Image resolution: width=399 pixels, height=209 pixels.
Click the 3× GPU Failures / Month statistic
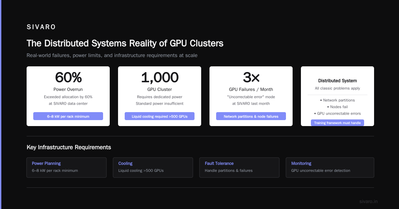pyautogui.click(x=251, y=77)
